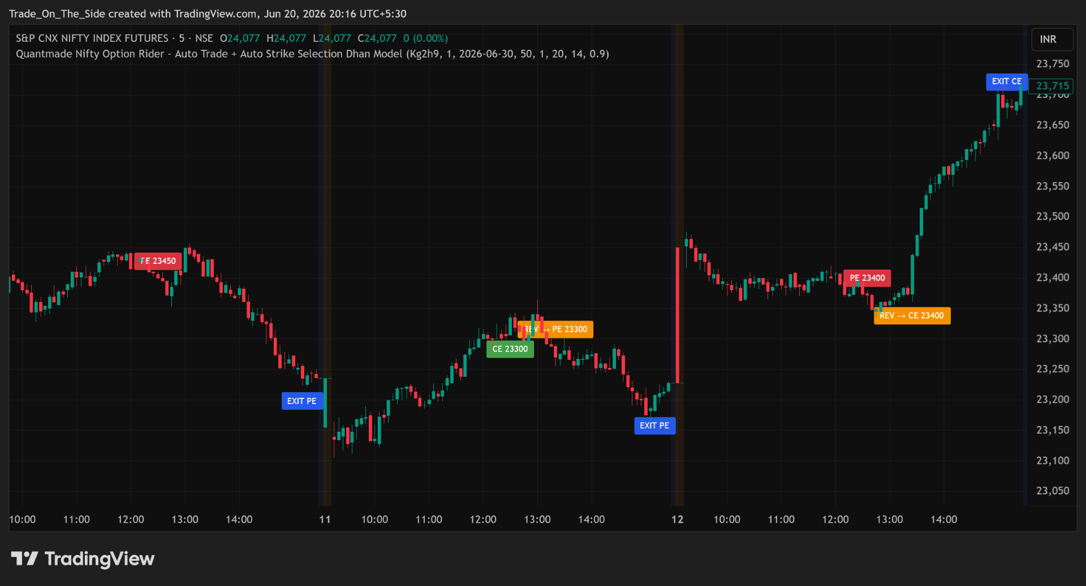Image resolution: width=1086 pixels, height=586 pixels.
Task: Click the EXIT PE label near 11
Action: [x=302, y=401]
